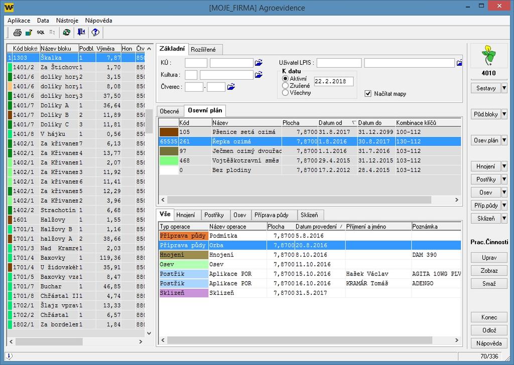Screen dimensions: 514x365
Task: Click the Konec button
Action: (x=489, y=317)
